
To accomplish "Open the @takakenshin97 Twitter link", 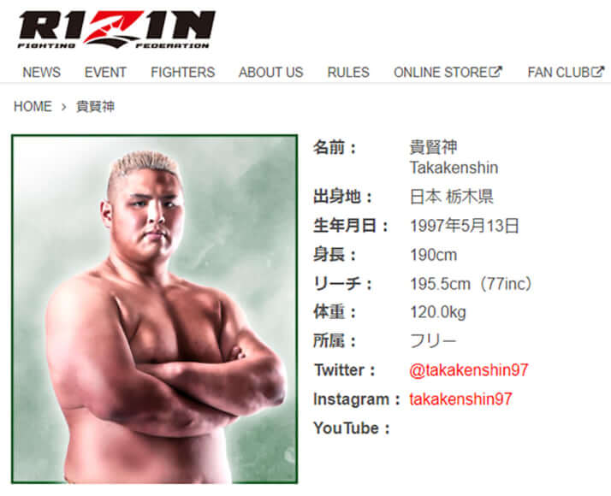I will pyautogui.click(x=469, y=369).
